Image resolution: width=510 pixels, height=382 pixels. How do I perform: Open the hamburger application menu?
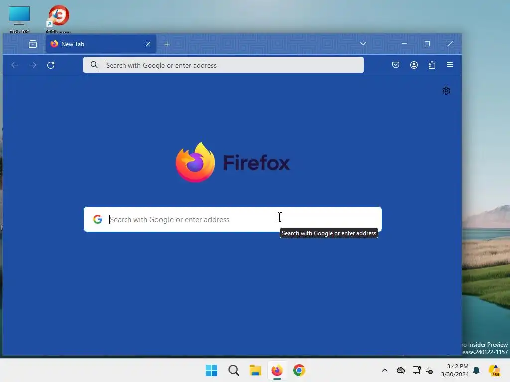450,65
